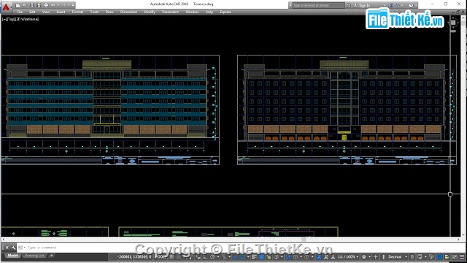Add a new layout with plus button
This screenshot has height=263, width=467.
(52, 256)
